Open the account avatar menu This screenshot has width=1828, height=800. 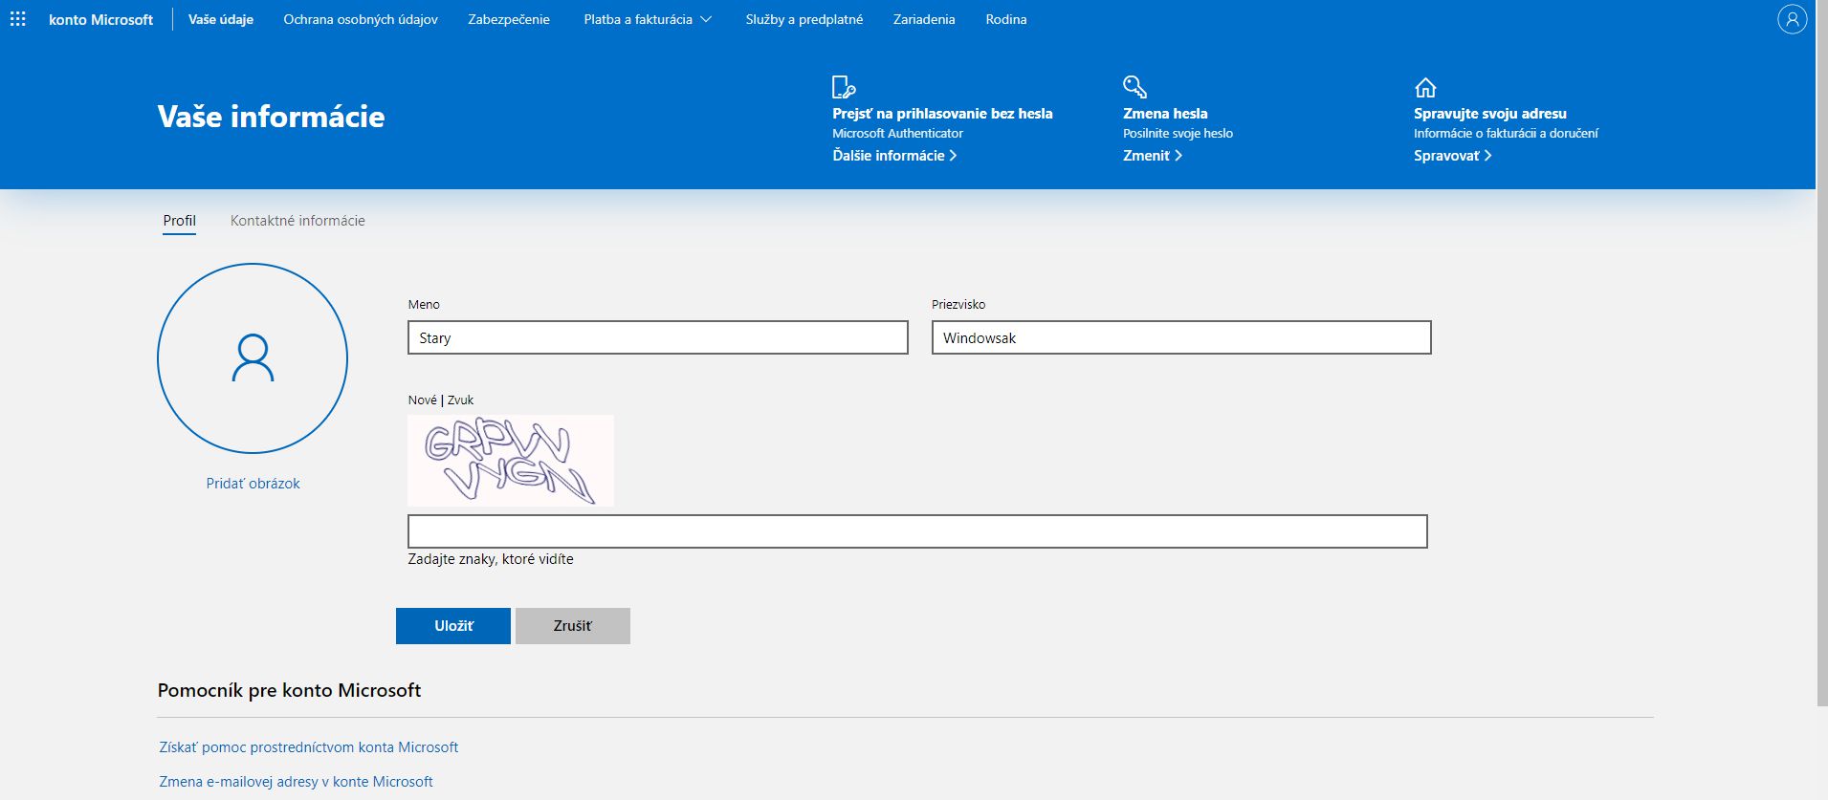point(1792,19)
